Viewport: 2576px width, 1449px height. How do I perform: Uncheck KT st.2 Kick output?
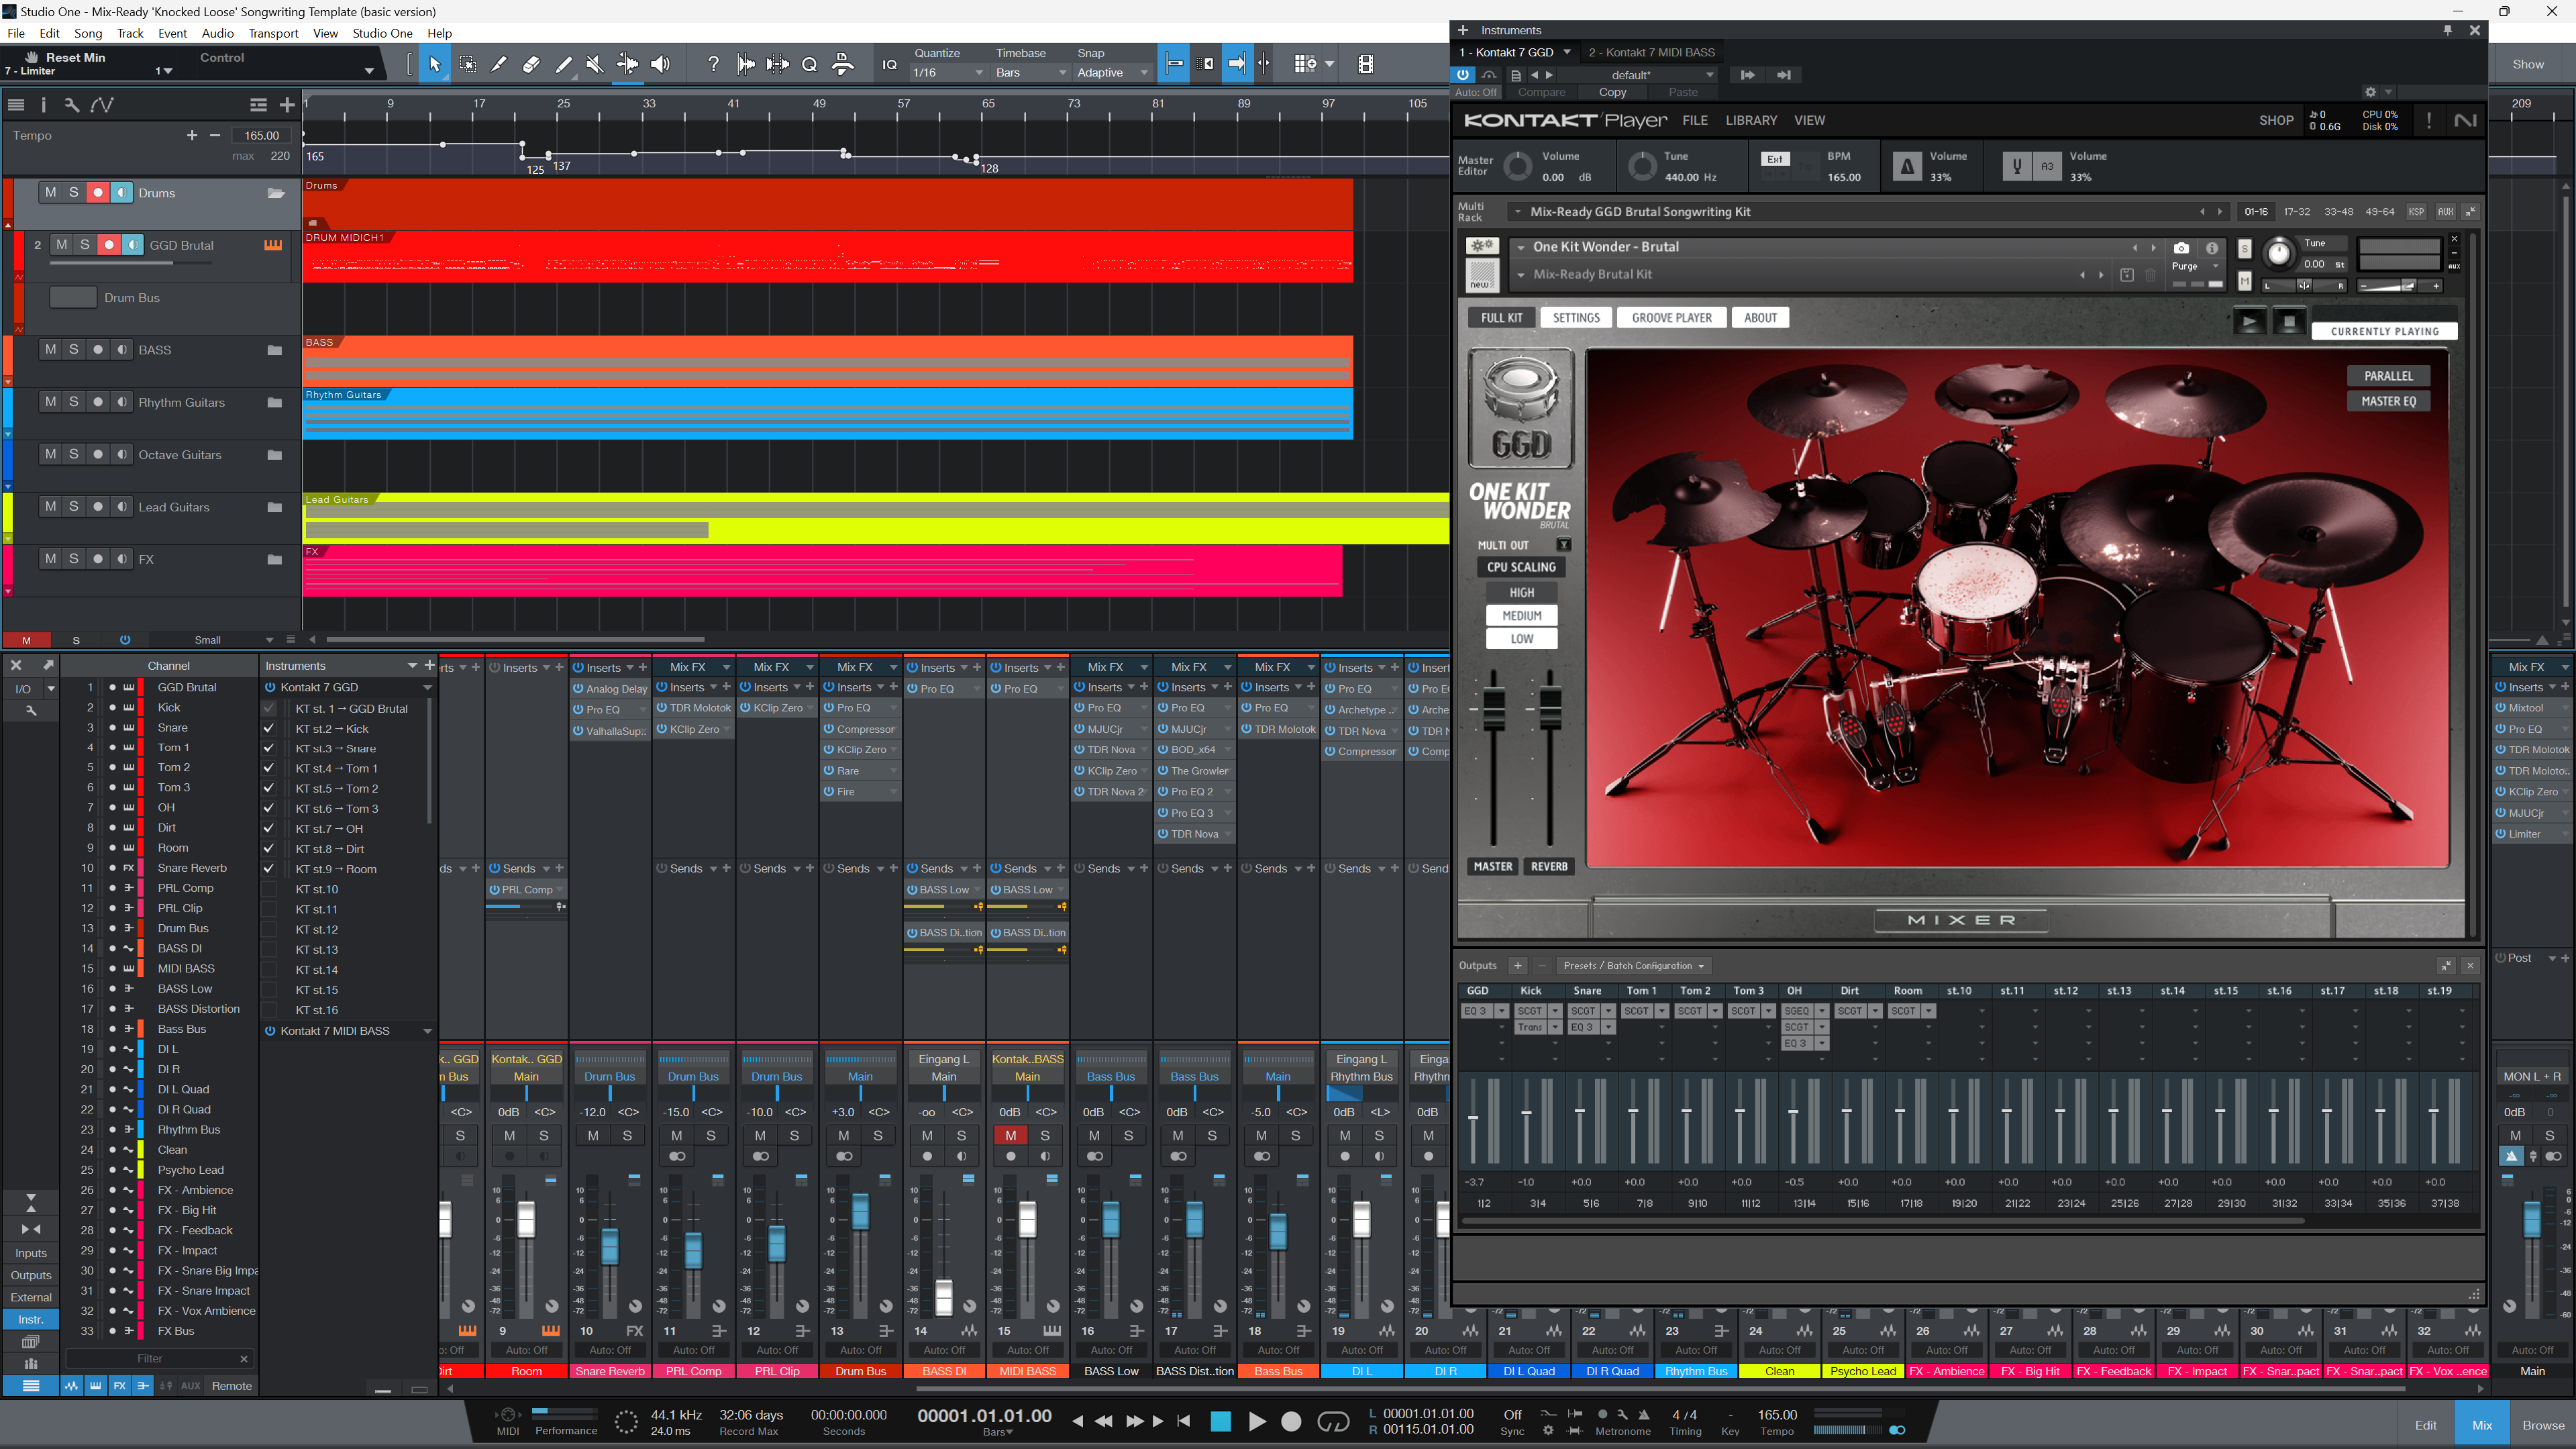point(269,728)
